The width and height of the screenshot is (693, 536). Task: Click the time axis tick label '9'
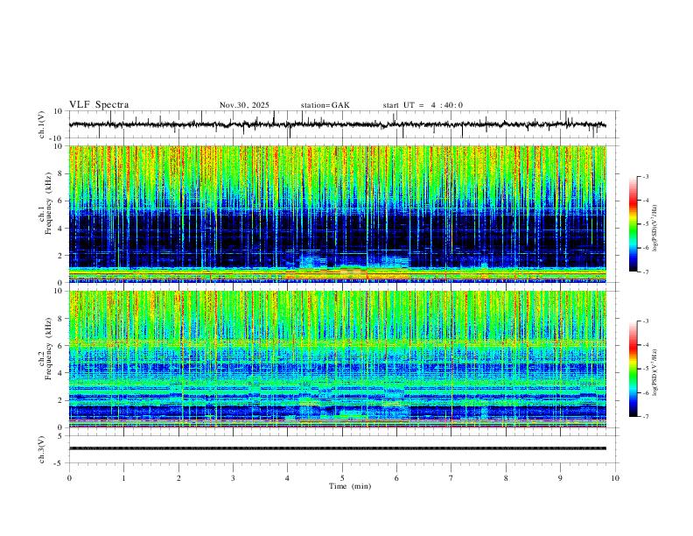point(560,478)
